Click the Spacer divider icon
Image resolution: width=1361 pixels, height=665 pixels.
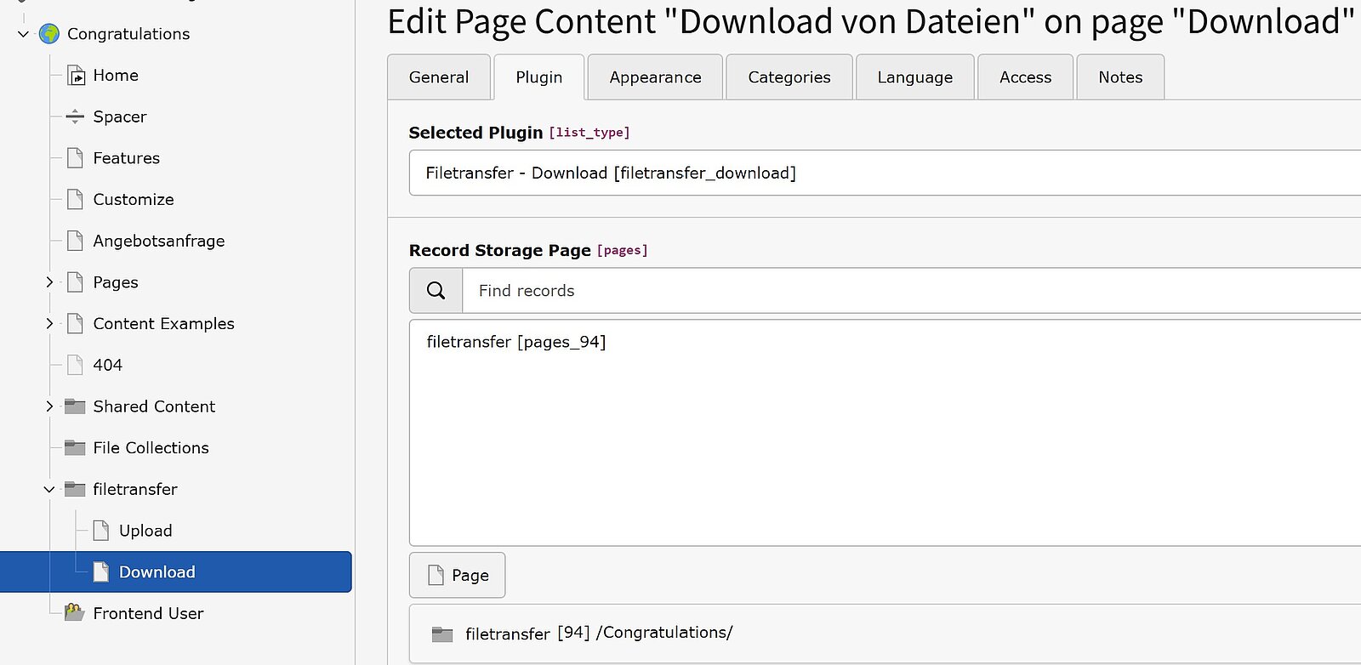coord(75,117)
